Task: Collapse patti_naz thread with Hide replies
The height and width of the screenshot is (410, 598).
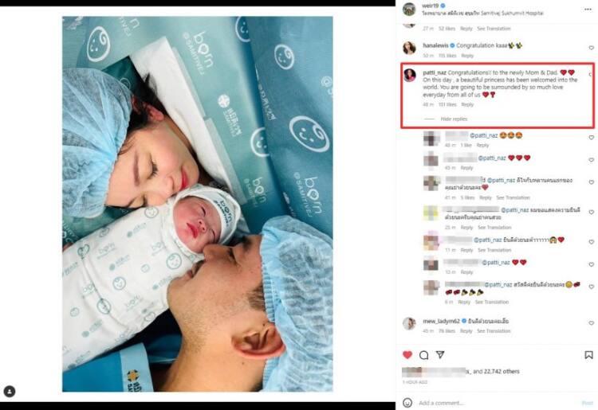Action: tap(454, 119)
